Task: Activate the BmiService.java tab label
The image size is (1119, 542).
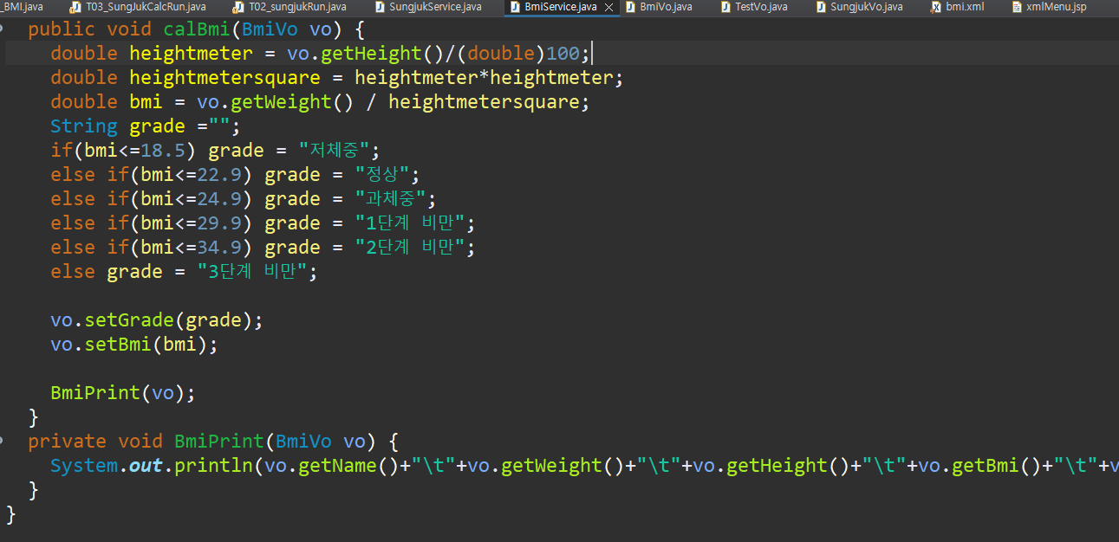Action: [x=560, y=7]
